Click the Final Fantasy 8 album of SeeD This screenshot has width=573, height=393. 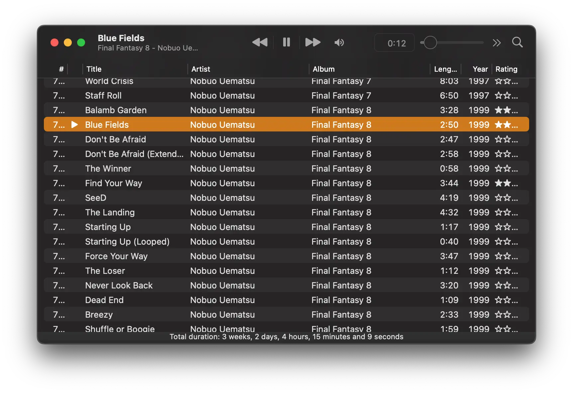(x=341, y=198)
